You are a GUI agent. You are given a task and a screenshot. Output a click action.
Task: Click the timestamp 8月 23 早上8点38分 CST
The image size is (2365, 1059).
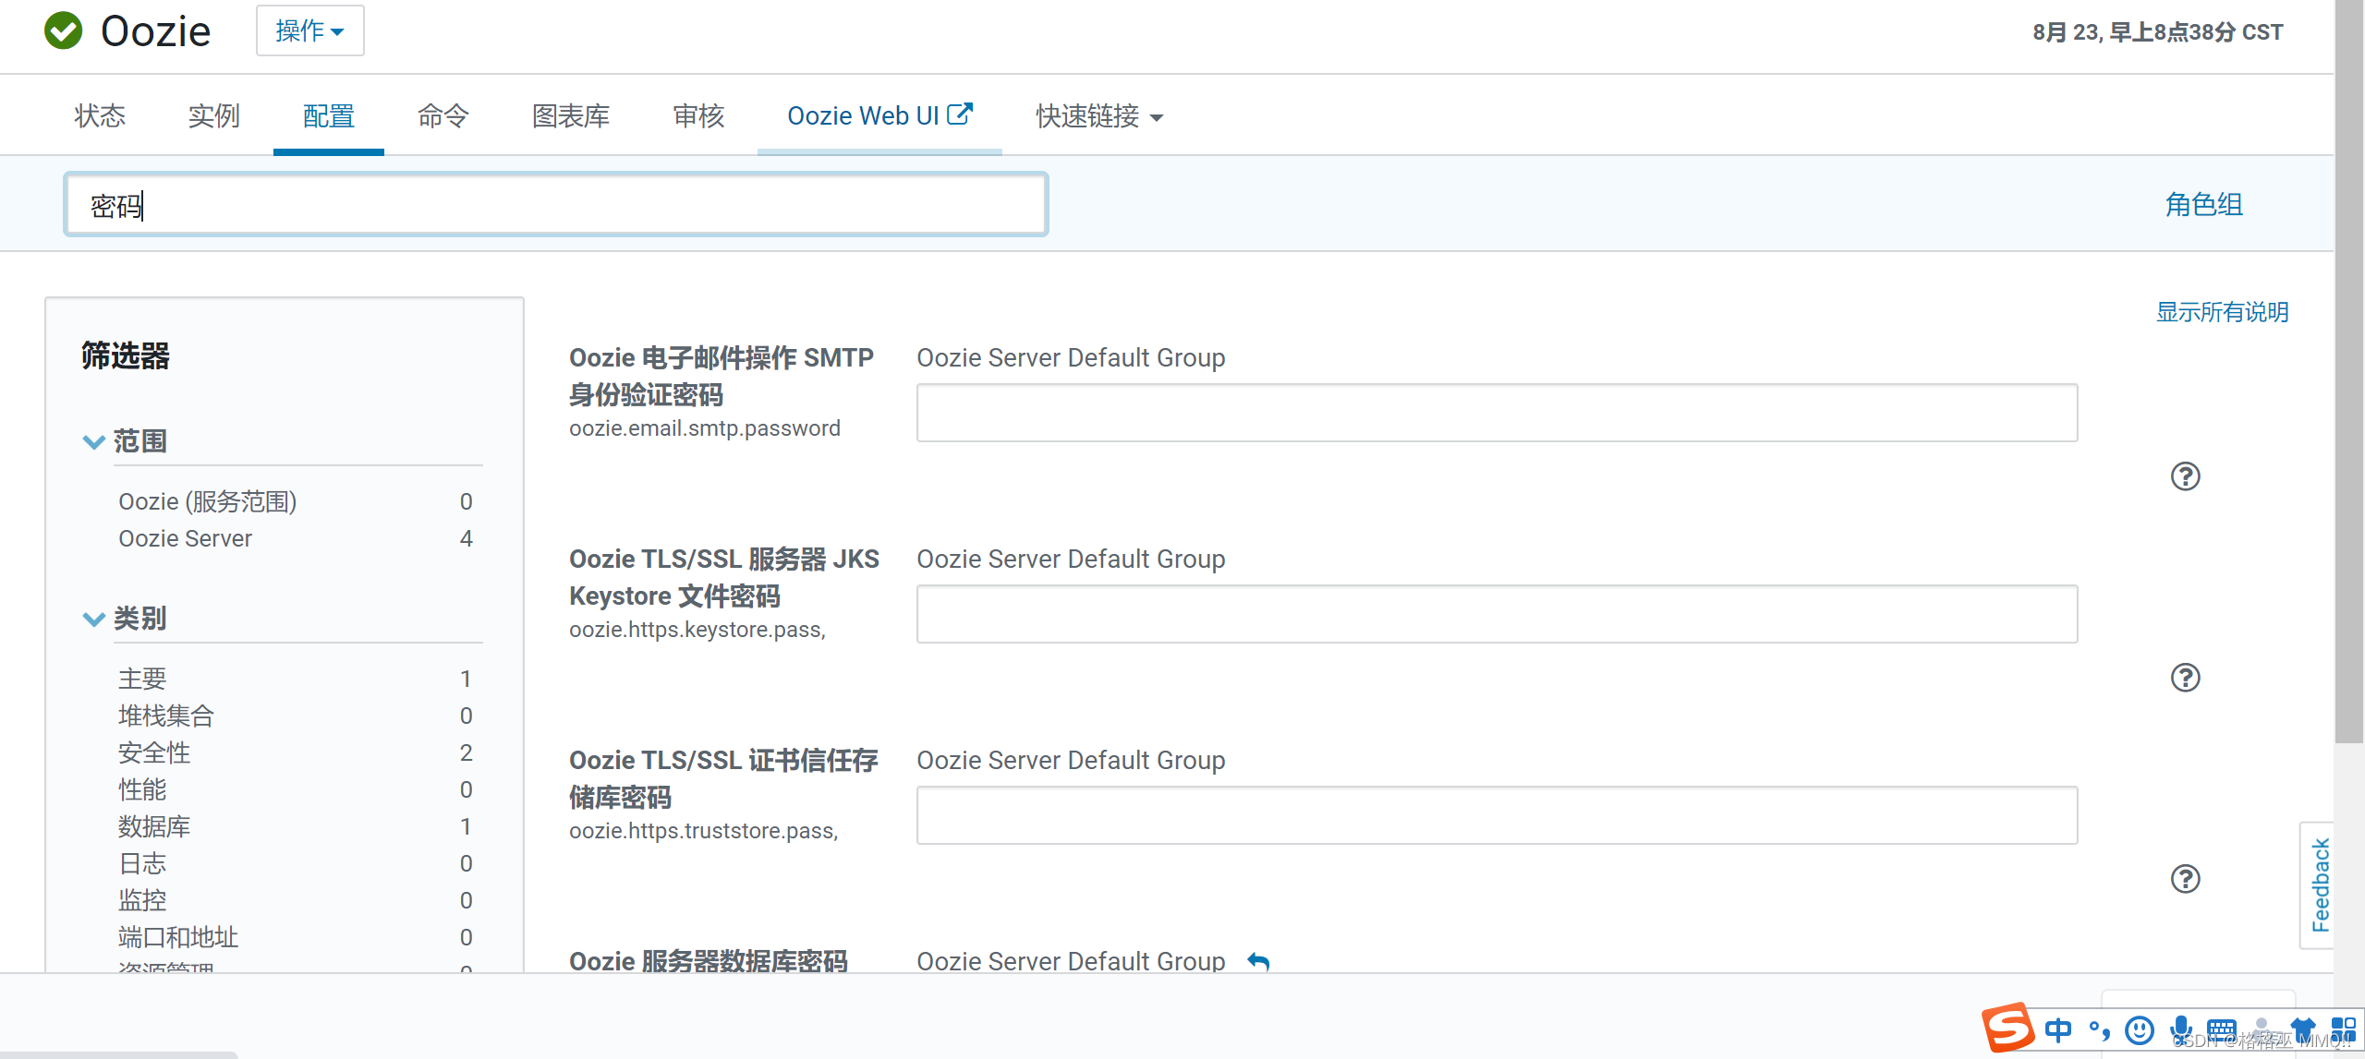[2157, 32]
